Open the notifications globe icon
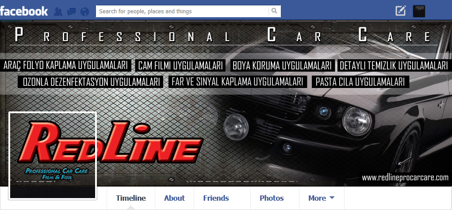452x210 pixels. point(85,11)
